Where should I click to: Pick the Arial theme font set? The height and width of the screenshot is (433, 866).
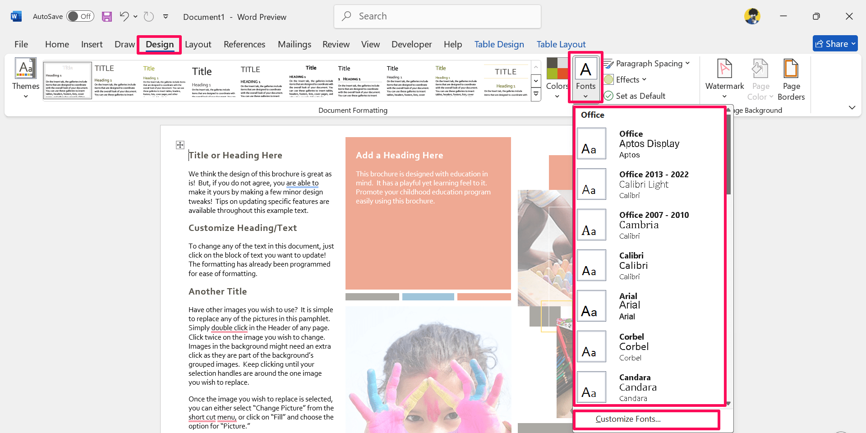click(x=649, y=306)
